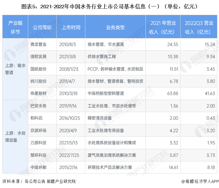The height and width of the screenshot is (188, 219).
Task: Click listing date 2022/7/25
Action: pos(69,155)
